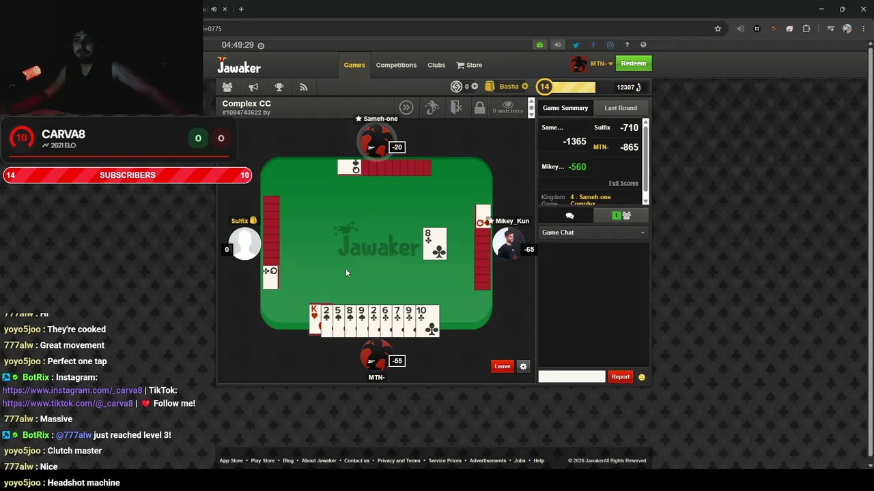Play the 10 of clubs card
Viewport: 874px width, 491px height.
427,321
